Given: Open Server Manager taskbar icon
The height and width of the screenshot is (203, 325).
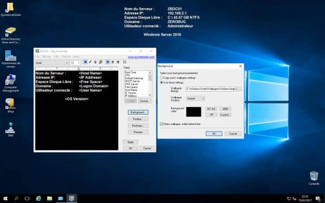Looking at the screenshot, I should (61, 199).
